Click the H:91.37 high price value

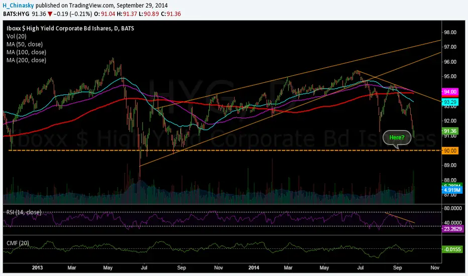pyautogui.click(x=127, y=14)
